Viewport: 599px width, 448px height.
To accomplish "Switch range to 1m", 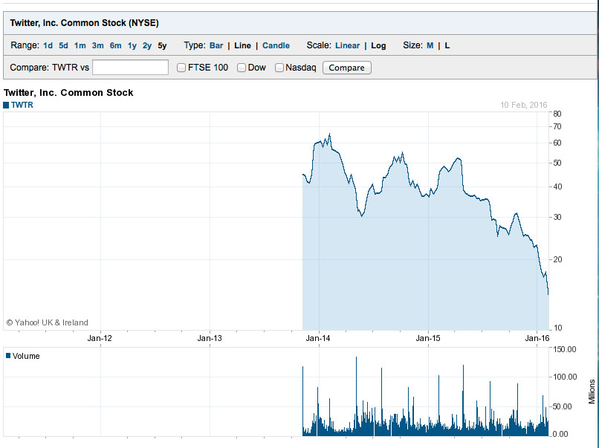I will click(x=80, y=45).
